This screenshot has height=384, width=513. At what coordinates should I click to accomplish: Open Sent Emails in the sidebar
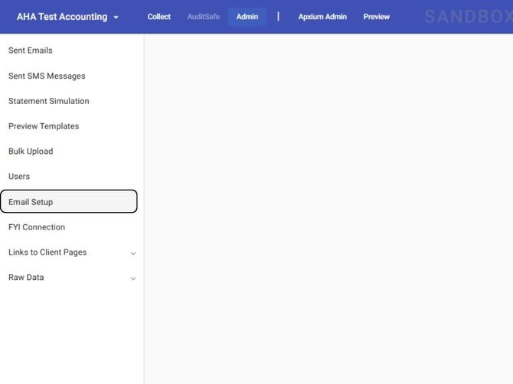31,50
